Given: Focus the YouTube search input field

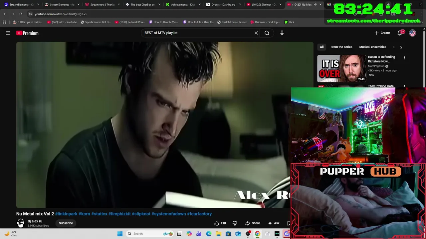Looking at the screenshot, I should tap(198, 33).
